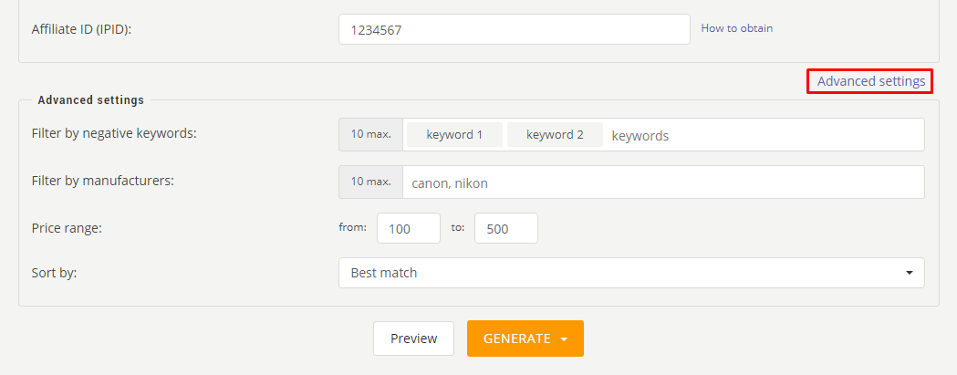The image size is (957, 375).
Task: Click the 'Affiliate ID (IPID)' label
Action: pyautogui.click(x=82, y=28)
